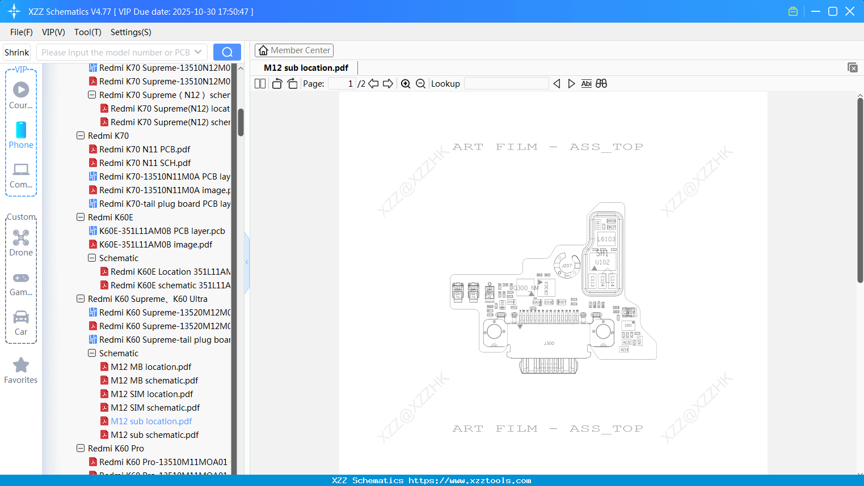Image resolution: width=864 pixels, height=486 pixels.
Task: Focus the Lookup text field
Action: point(507,84)
